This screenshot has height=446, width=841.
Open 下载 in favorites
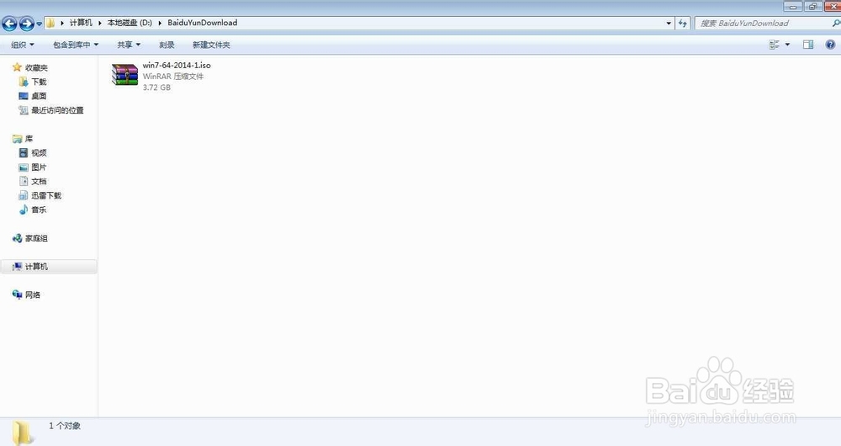(x=39, y=82)
